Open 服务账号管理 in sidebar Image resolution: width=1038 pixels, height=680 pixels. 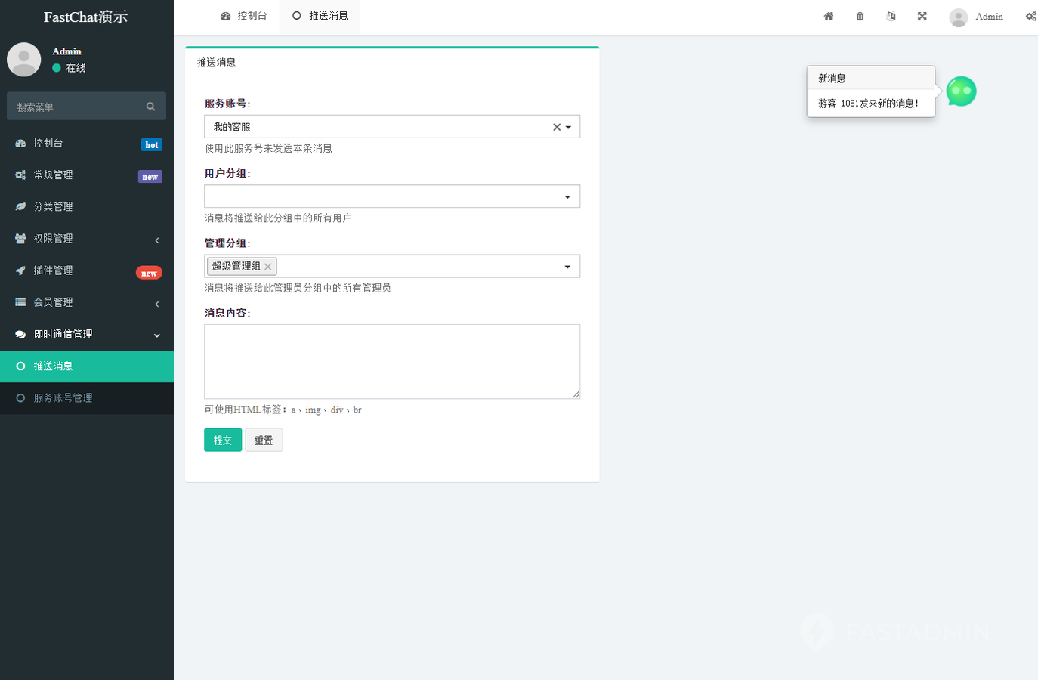[x=63, y=398]
